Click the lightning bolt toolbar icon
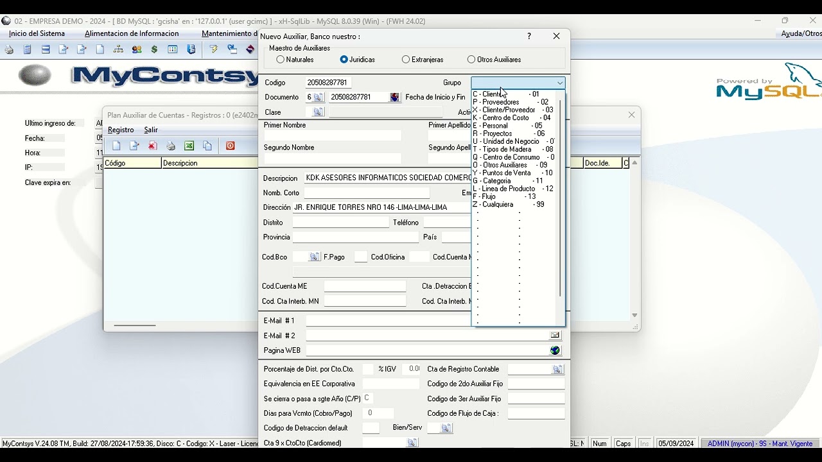 (214, 49)
